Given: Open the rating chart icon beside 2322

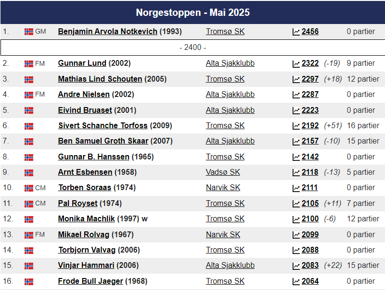Looking at the screenshot, I should (296, 64).
